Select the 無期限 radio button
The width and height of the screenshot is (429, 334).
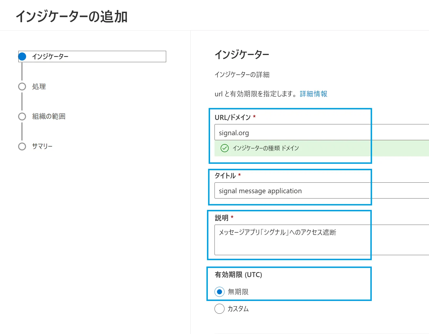click(x=220, y=292)
